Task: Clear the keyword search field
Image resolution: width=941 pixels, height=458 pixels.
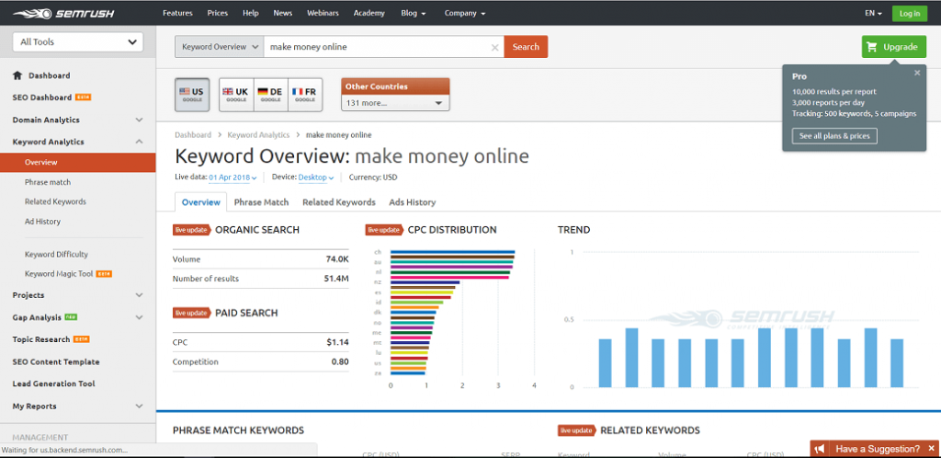Action: (x=494, y=47)
